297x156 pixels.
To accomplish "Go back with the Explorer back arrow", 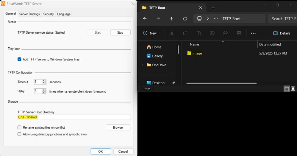I will (x=145, y=18).
